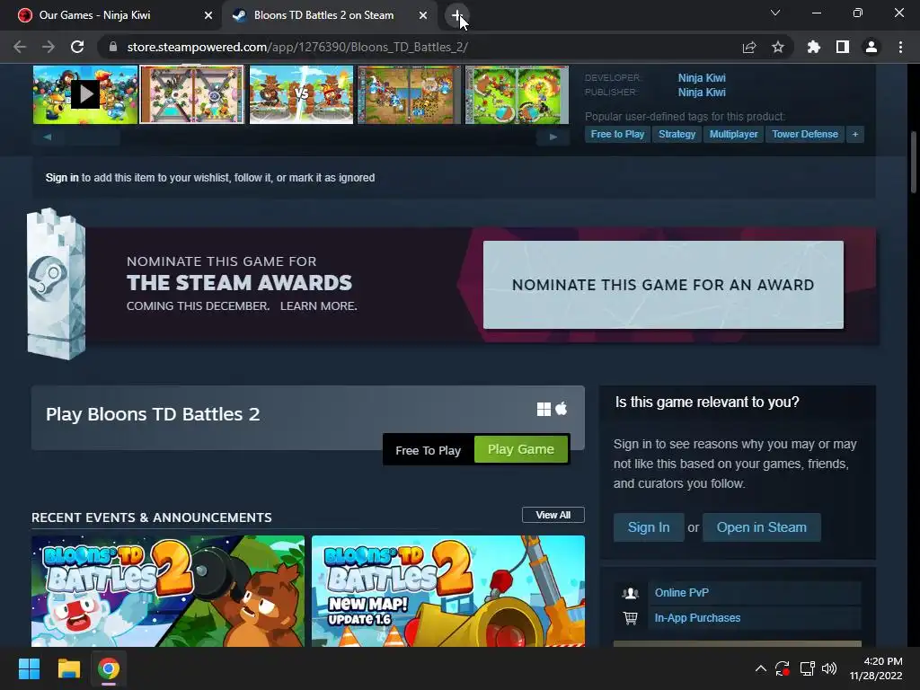Click the LEARN MORE awards link
Screen dimensions: 920x690
(x=319, y=306)
